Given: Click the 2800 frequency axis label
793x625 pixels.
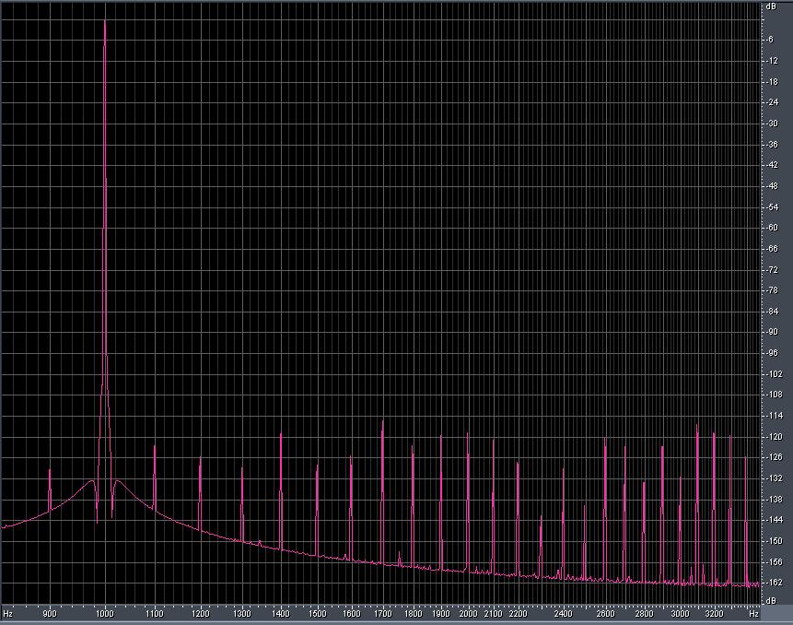Looking at the screenshot, I should point(645,614).
